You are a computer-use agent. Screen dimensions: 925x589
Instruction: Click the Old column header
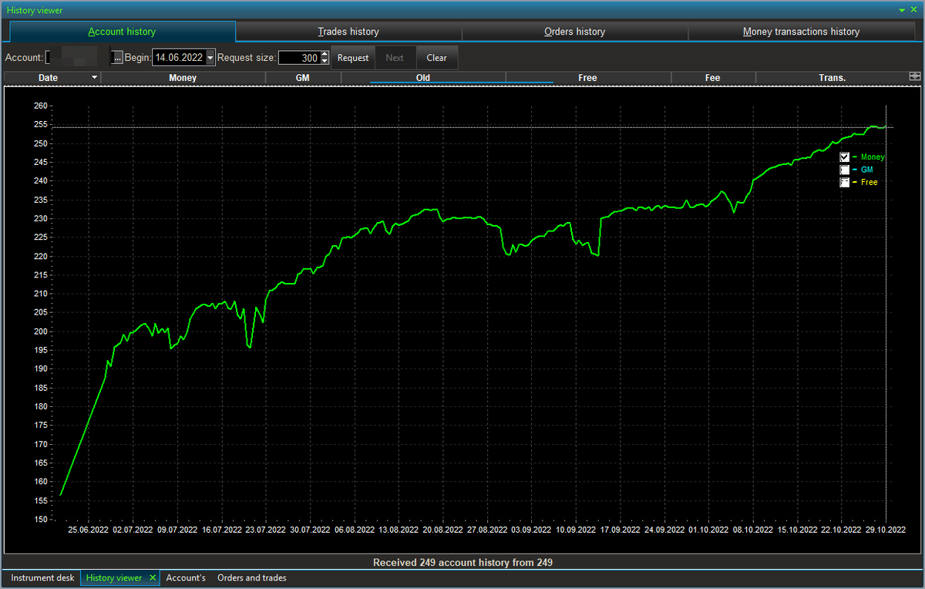point(423,77)
